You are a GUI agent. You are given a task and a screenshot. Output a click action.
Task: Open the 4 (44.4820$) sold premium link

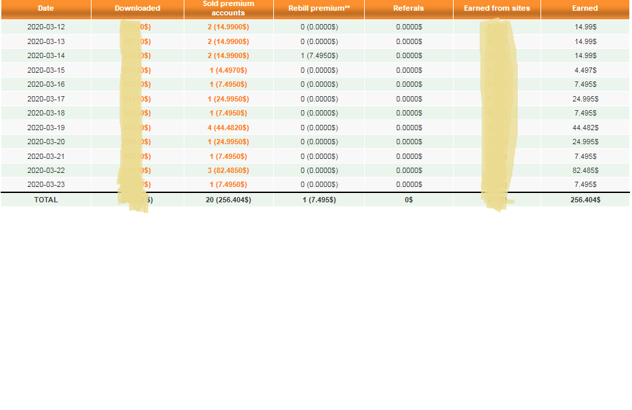point(228,128)
